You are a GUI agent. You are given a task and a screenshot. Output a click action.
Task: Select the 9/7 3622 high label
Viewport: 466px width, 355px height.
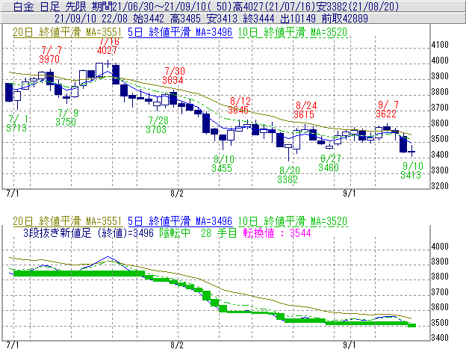[x=386, y=109]
